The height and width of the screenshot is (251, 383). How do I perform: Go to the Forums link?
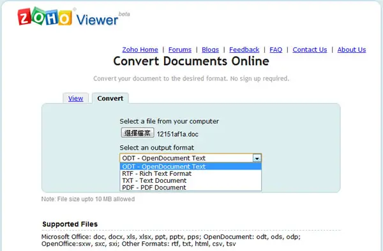click(x=180, y=50)
